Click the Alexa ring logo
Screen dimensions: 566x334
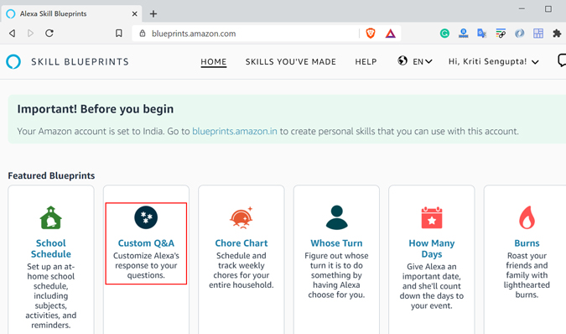pyautogui.click(x=13, y=62)
